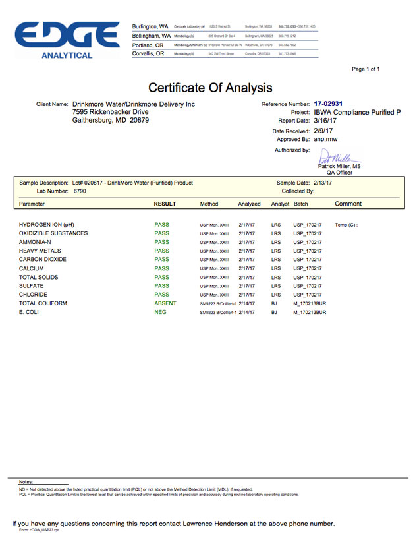
Task: Select CALCIUM parameter
Action: (32, 268)
